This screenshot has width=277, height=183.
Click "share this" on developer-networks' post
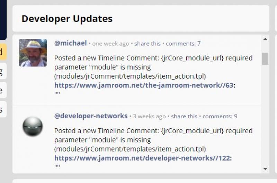pos(184,116)
